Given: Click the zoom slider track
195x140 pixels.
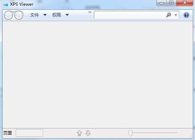Looking at the screenshot, I should click(155, 133).
